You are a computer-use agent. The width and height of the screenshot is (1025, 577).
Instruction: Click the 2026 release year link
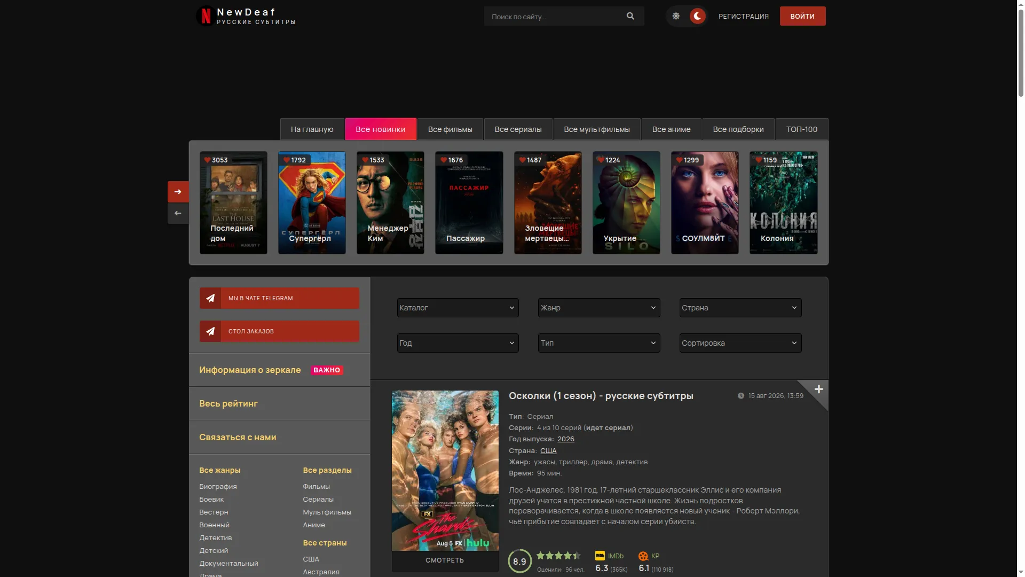(566, 439)
